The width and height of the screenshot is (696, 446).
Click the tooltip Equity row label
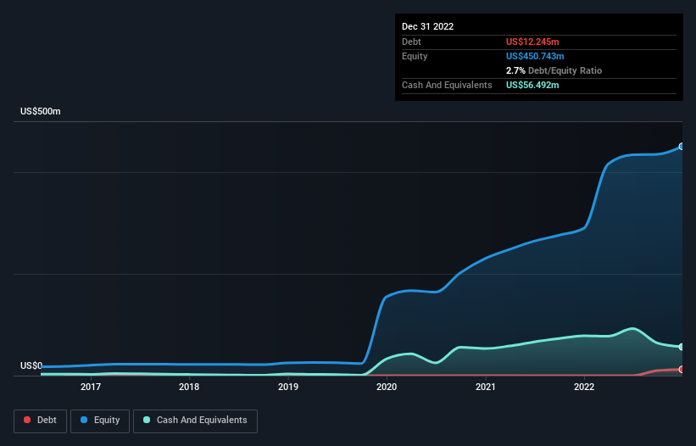point(415,56)
